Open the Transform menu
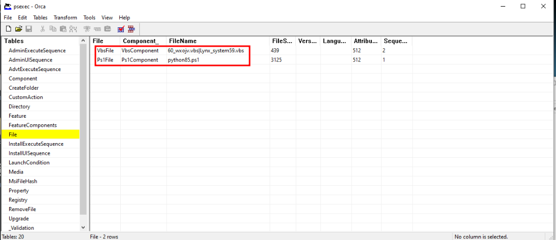 tap(65, 17)
